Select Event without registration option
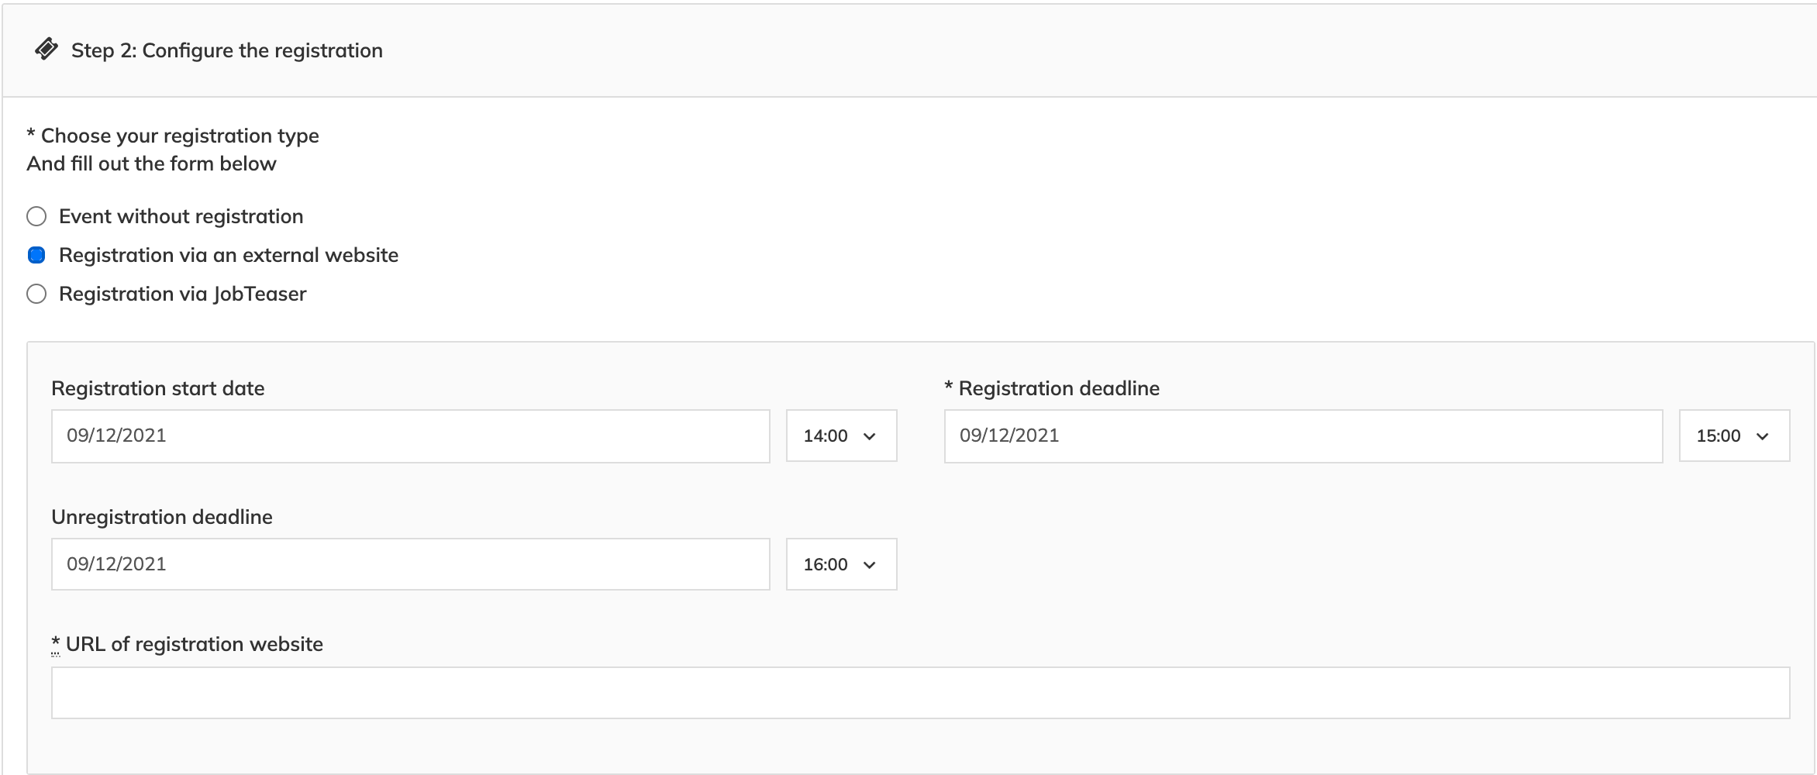The height and width of the screenshot is (775, 1817). click(x=36, y=216)
